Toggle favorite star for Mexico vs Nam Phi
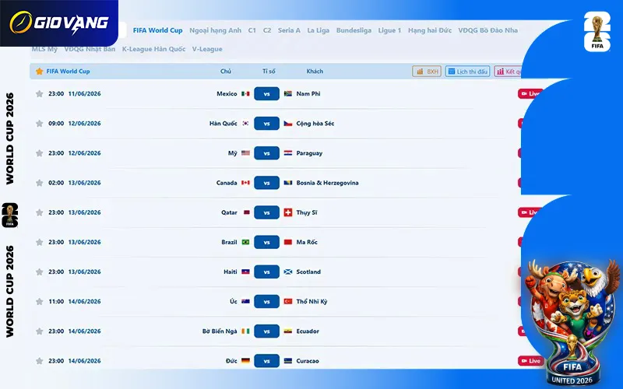Screen dimensions: 623x389 pyautogui.click(x=40, y=93)
